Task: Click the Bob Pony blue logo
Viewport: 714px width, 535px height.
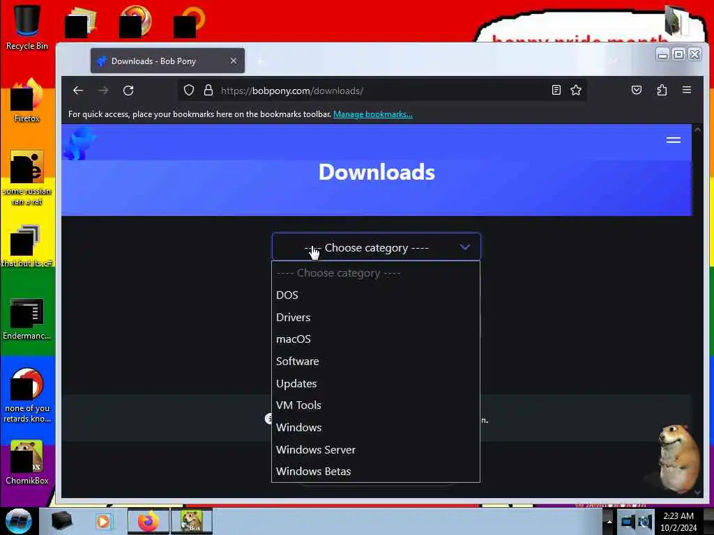Action: click(79, 144)
